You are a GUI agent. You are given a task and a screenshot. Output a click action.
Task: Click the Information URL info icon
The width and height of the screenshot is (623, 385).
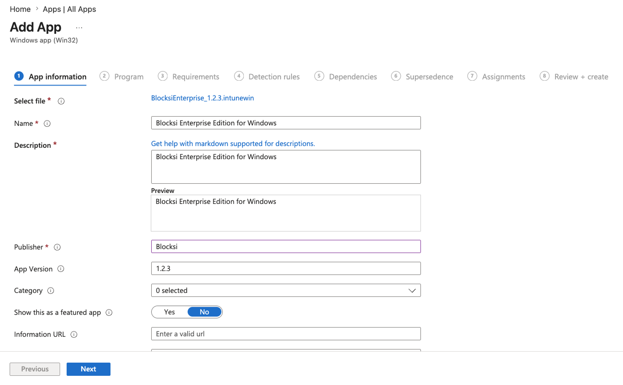74,335
